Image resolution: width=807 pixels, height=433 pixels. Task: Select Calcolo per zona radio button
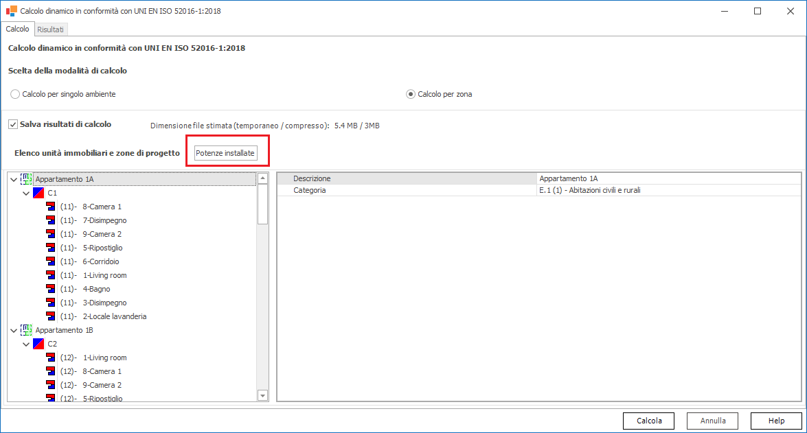(x=411, y=94)
